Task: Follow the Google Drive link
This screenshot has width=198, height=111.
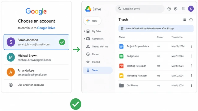Action: [x=46, y=28]
